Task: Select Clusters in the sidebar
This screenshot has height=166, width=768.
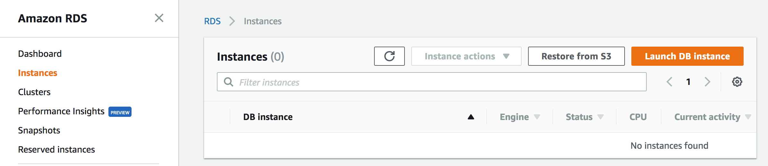Action: click(x=34, y=92)
